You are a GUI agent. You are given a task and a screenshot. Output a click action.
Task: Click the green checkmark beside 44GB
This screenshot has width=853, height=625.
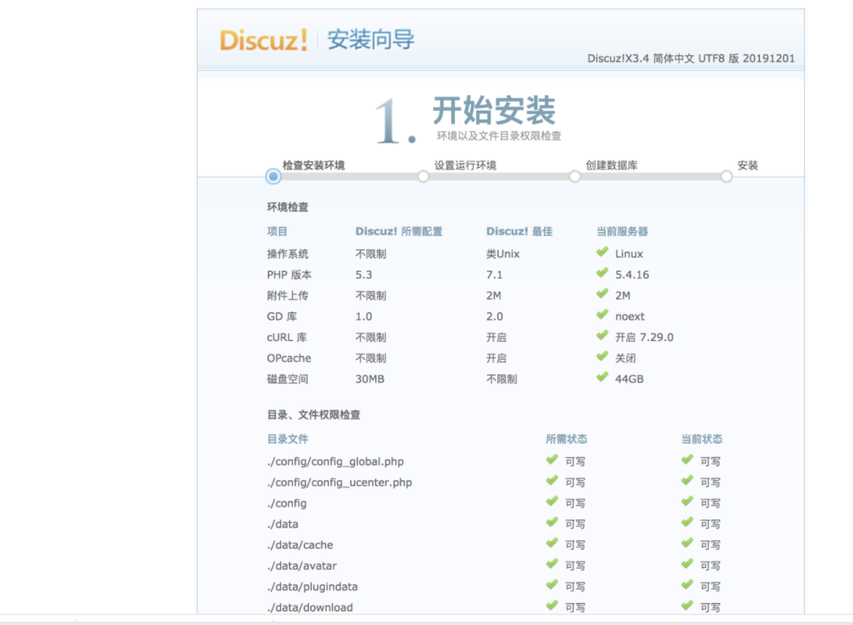coord(602,377)
